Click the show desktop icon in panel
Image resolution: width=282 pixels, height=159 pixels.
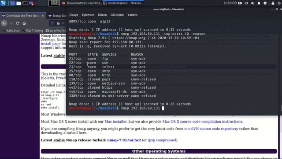coord(12,3)
